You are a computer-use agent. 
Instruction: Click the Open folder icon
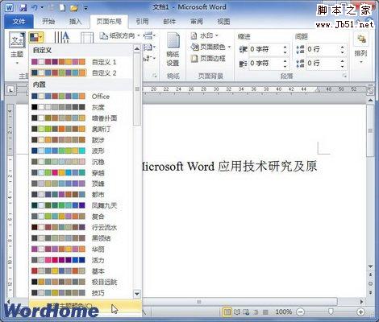[x=73, y=8]
